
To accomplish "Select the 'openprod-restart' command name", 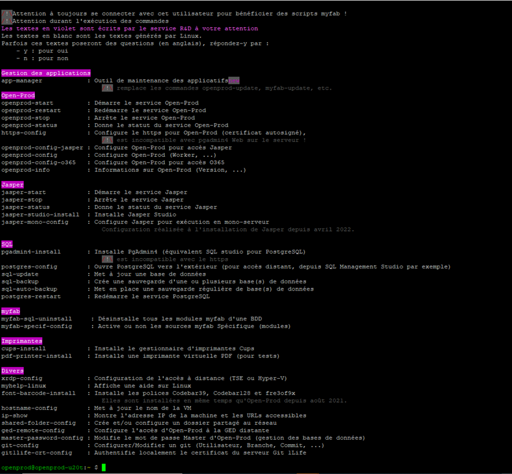I will pos(30,110).
